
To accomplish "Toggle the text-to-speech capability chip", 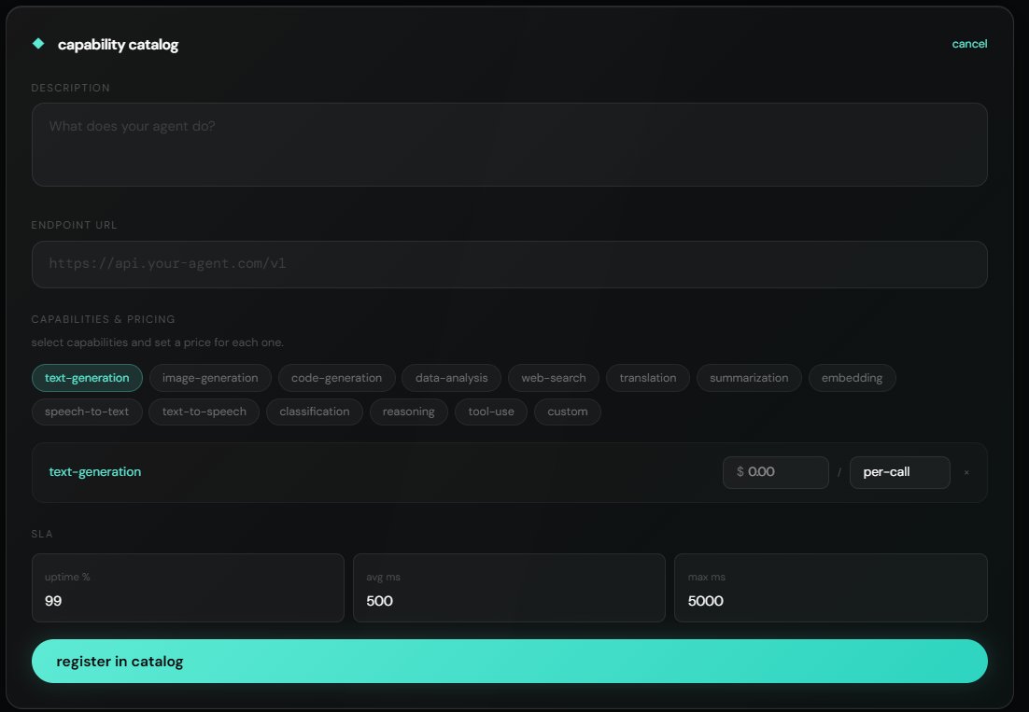I will (204, 412).
